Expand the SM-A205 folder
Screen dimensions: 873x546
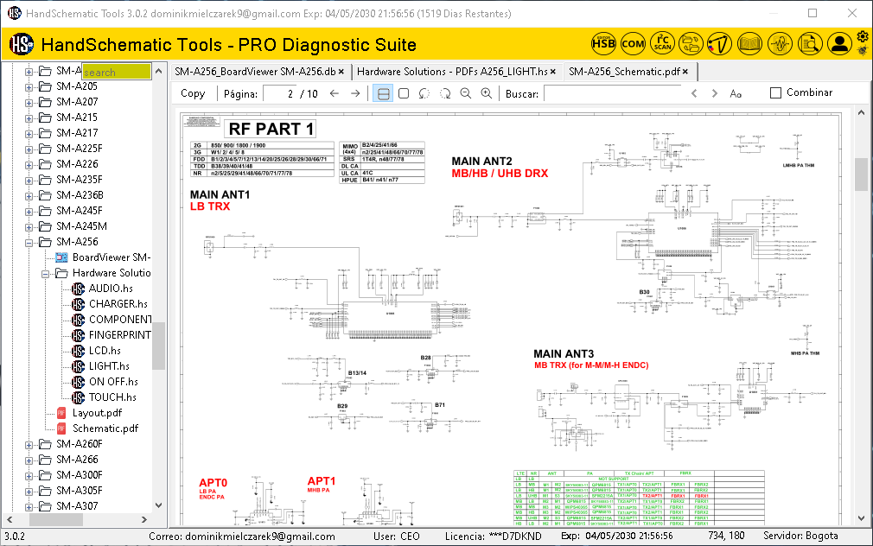click(29, 87)
